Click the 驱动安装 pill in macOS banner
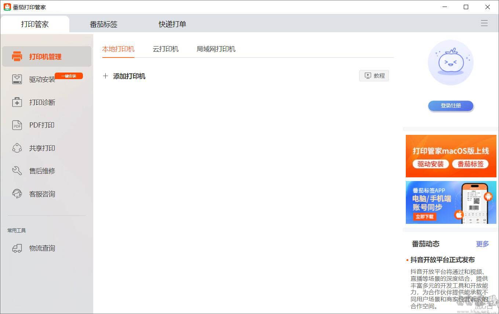 coord(430,164)
